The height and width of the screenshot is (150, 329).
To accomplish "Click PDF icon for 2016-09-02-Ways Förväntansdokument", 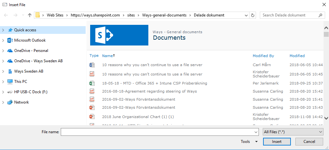I will (92, 99).
